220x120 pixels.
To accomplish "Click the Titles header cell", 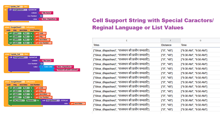I will click(x=127, y=45).
